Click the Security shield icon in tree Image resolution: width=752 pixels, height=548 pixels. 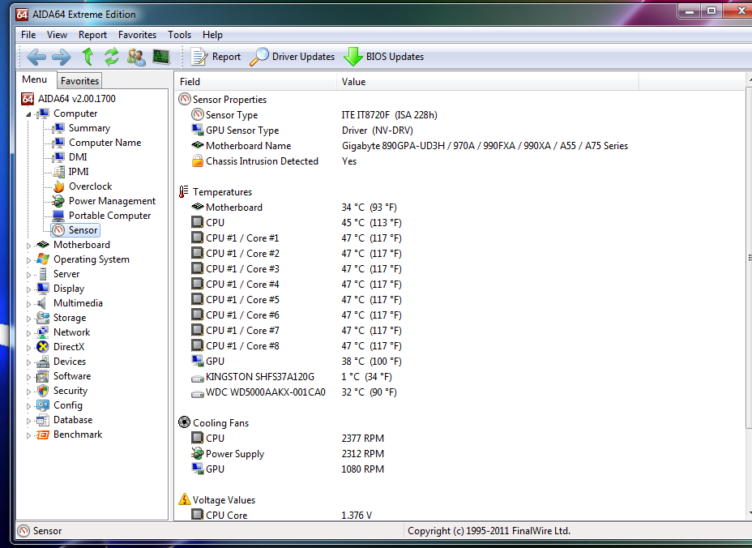[43, 391]
